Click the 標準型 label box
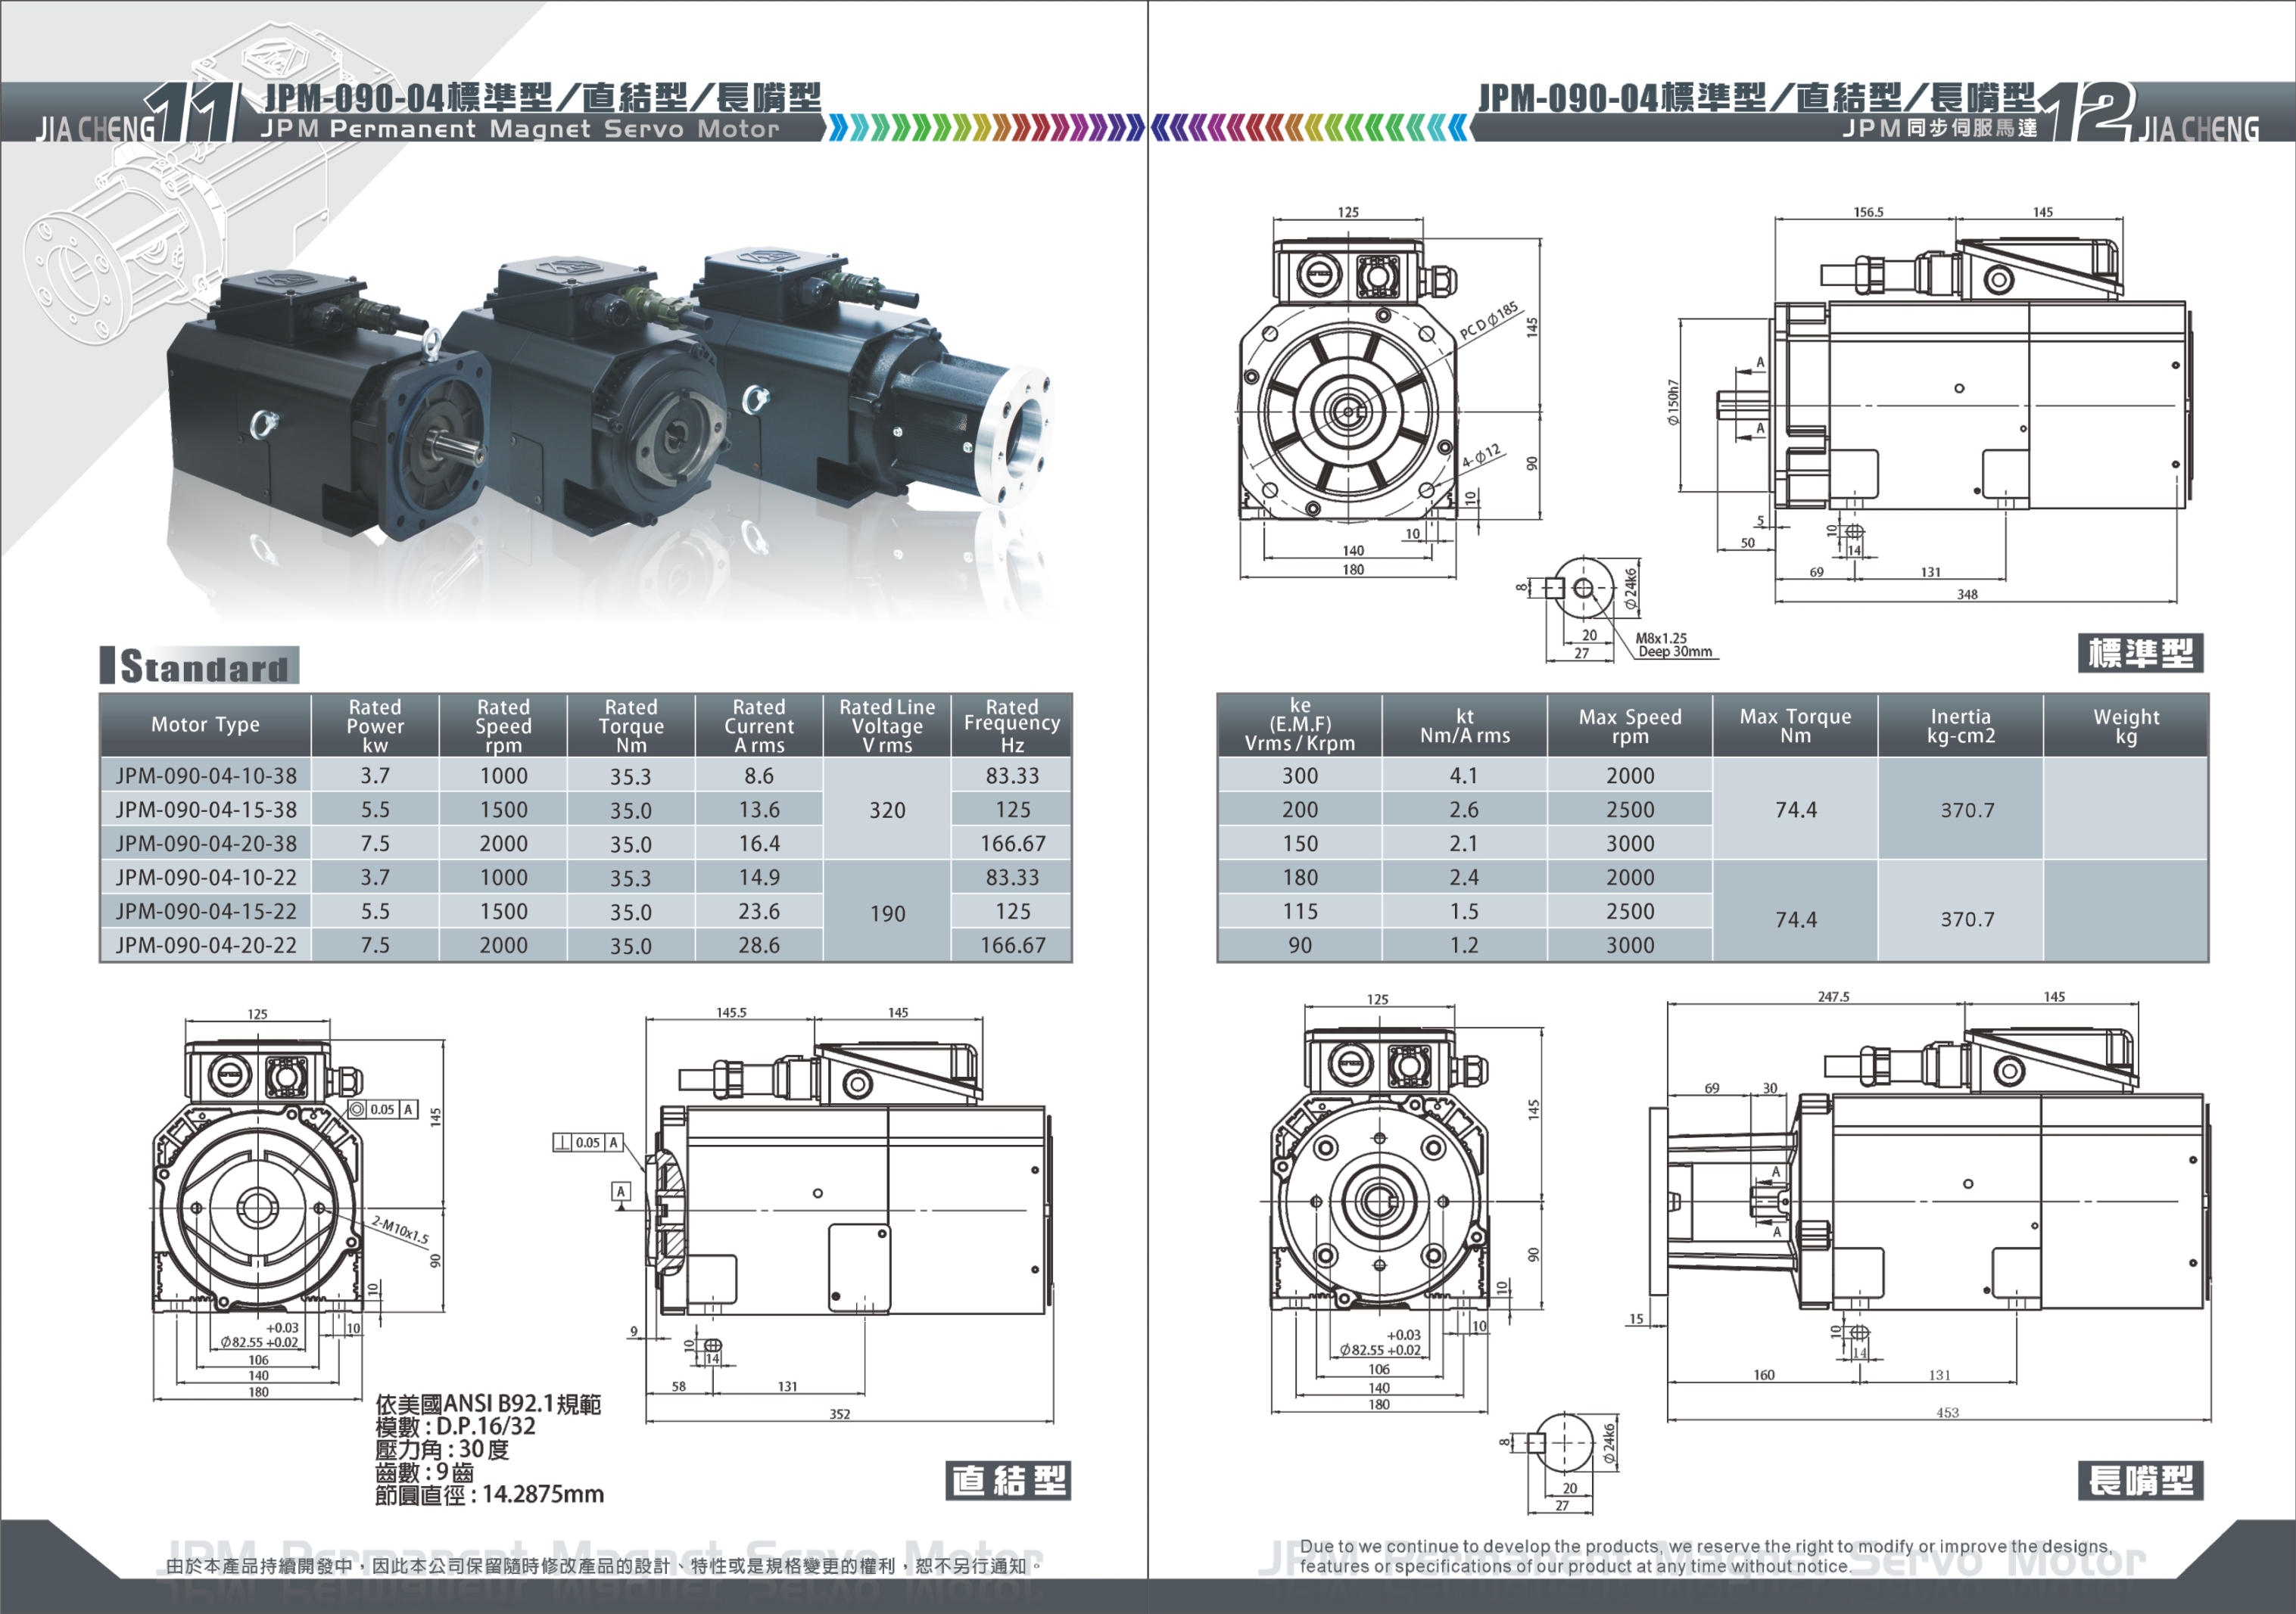Image resolution: width=2296 pixels, height=1614 pixels. [2140, 654]
